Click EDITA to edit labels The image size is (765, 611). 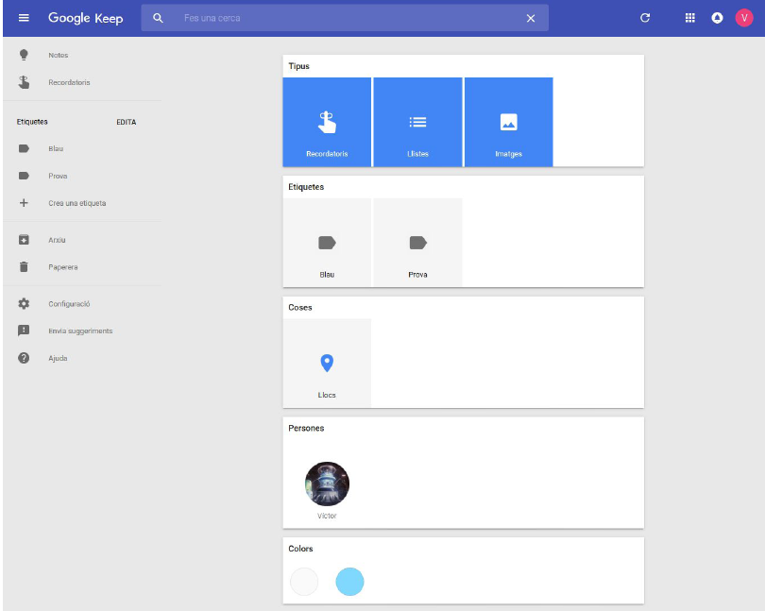click(126, 122)
